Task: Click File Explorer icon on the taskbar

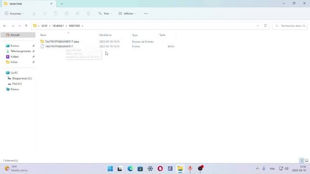Action: (180, 169)
